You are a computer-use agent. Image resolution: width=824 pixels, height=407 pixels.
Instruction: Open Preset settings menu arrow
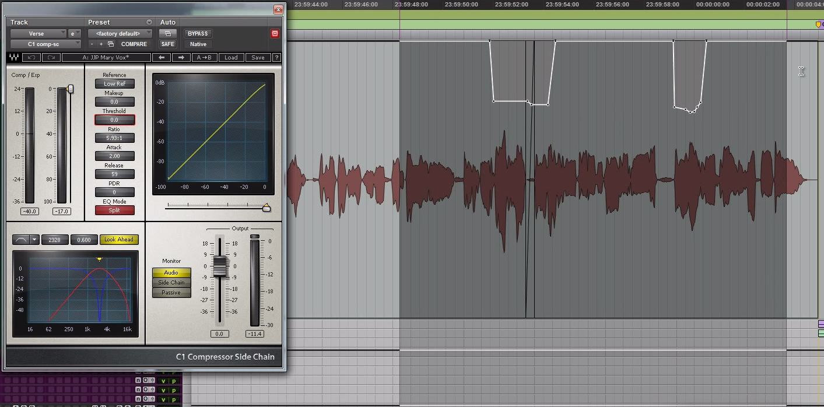click(149, 22)
